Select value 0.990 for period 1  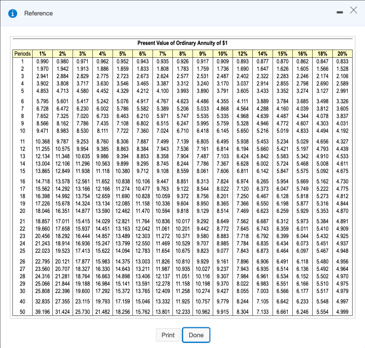[x=42, y=61]
